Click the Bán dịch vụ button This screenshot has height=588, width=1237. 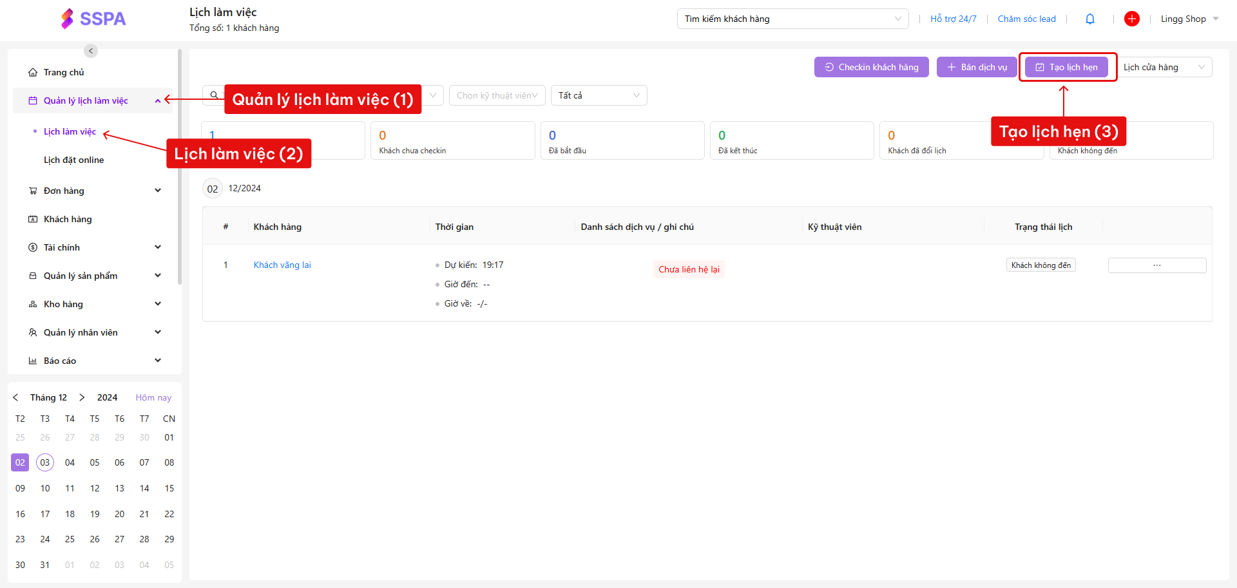(977, 67)
